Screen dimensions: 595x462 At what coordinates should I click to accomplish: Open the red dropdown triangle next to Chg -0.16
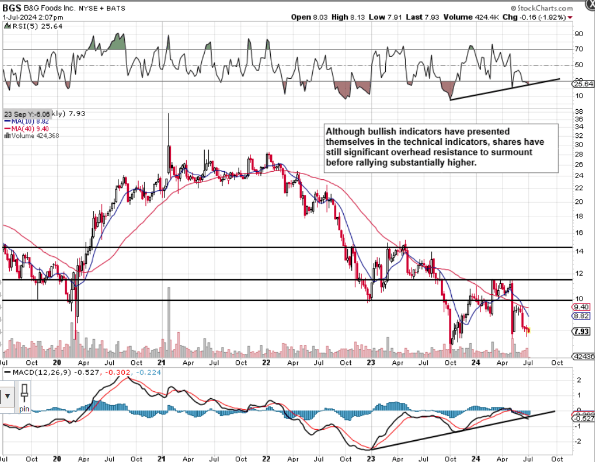[x=570, y=17]
